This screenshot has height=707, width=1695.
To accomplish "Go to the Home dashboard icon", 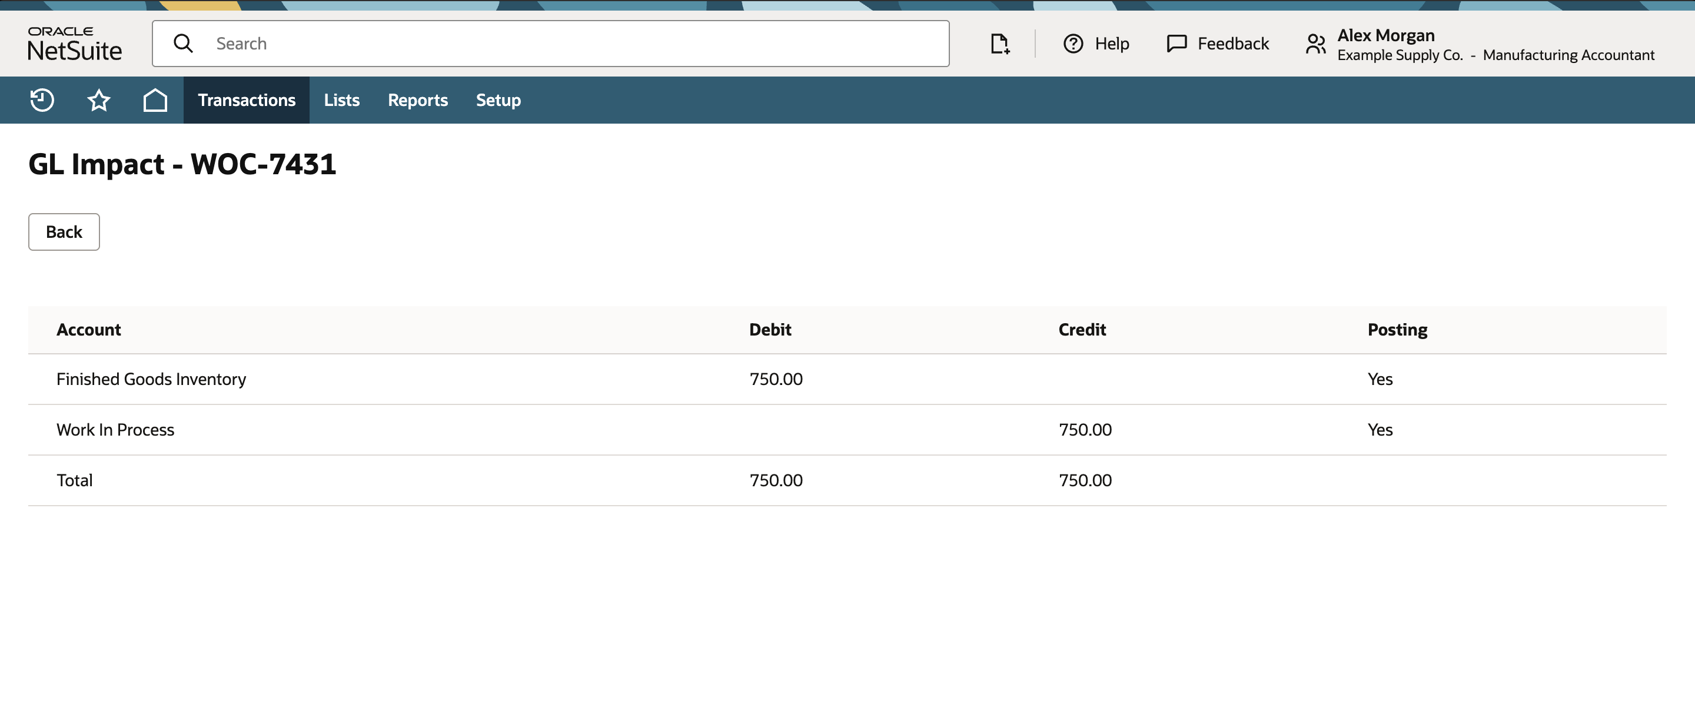I will [155, 100].
